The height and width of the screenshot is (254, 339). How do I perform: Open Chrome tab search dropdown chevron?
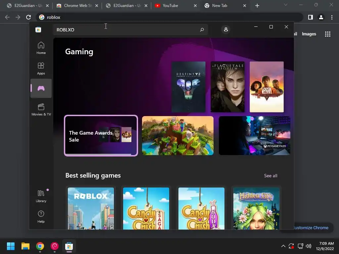pos(286,5)
